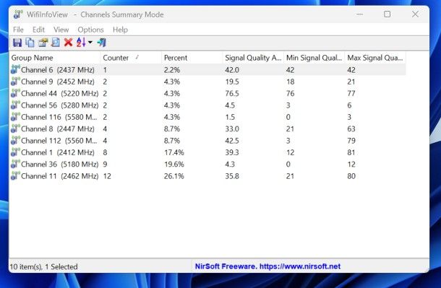
Task: Click the 35.8 signal quality average cell
Action: 232,176
